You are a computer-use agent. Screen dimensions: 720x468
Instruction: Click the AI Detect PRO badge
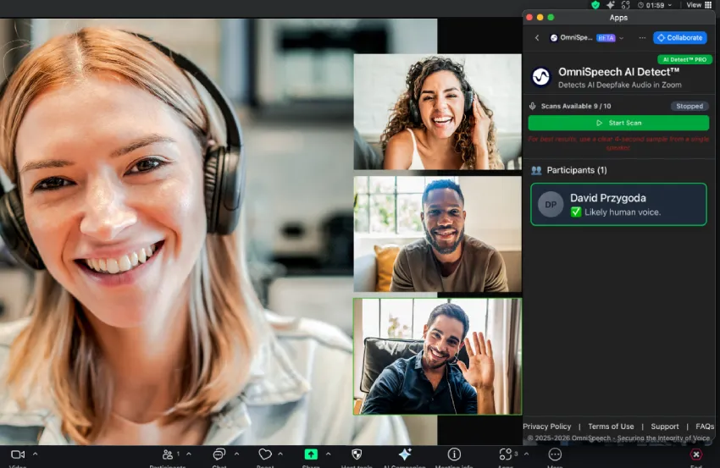click(684, 59)
